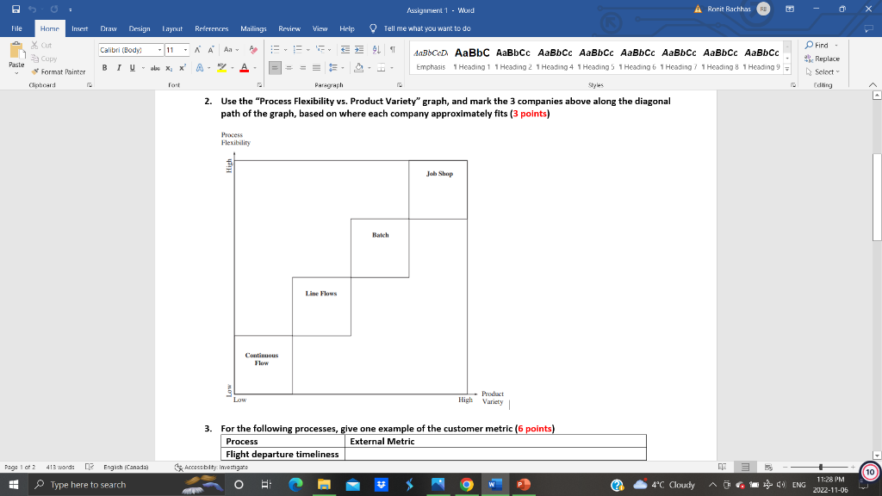Toggle underline formatting
The height and width of the screenshot is (496, 882).
(x=132, y=67)
